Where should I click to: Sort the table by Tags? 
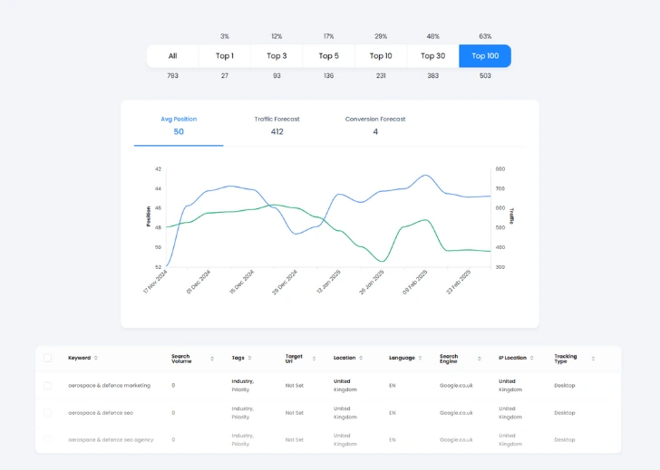point(249,359)
